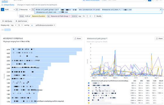Open the three-dot group options menu
This screenshot has width=164, height=105.
point(87,16)
